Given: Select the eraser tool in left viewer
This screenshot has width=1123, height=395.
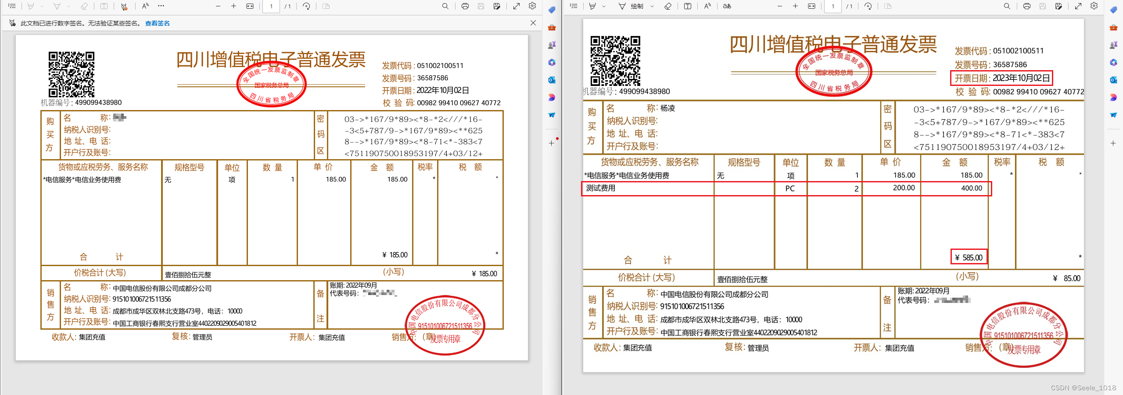Looking at the screenshot, I should coord(84,6).
